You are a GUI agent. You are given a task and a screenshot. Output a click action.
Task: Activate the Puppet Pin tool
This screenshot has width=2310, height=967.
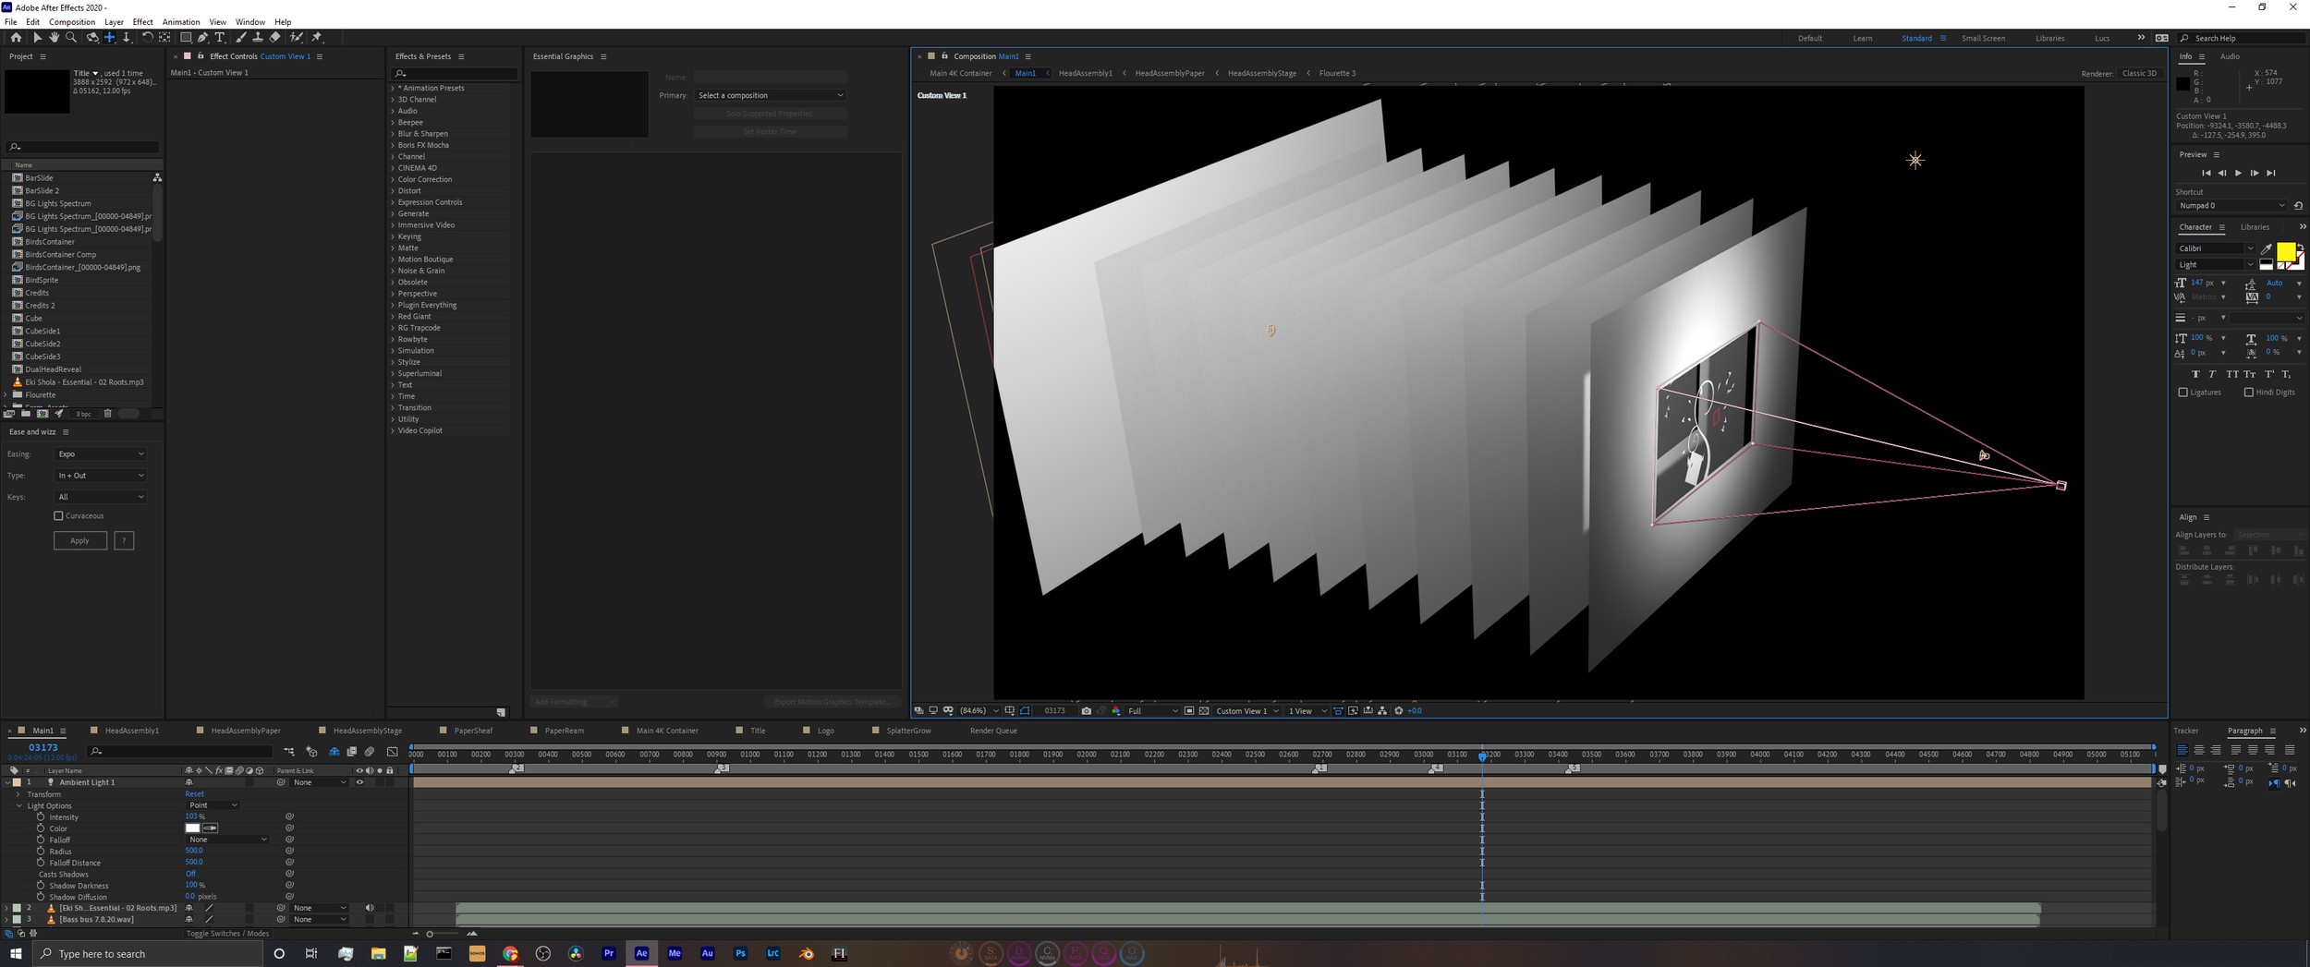click(x=317, y=38)
